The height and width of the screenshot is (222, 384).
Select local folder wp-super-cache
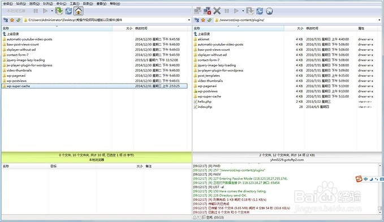[x=94, y=86]
